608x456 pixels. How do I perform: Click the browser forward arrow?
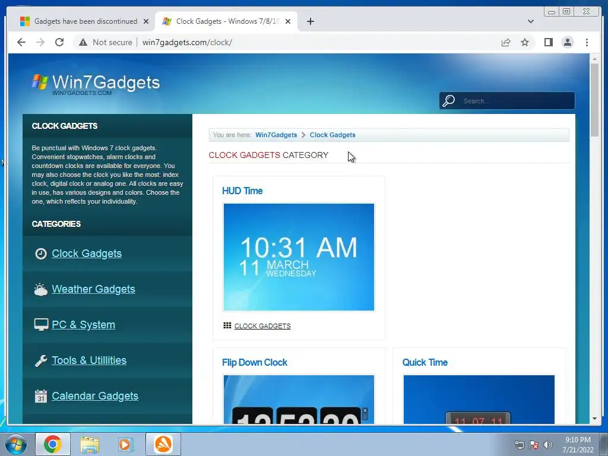40,42
